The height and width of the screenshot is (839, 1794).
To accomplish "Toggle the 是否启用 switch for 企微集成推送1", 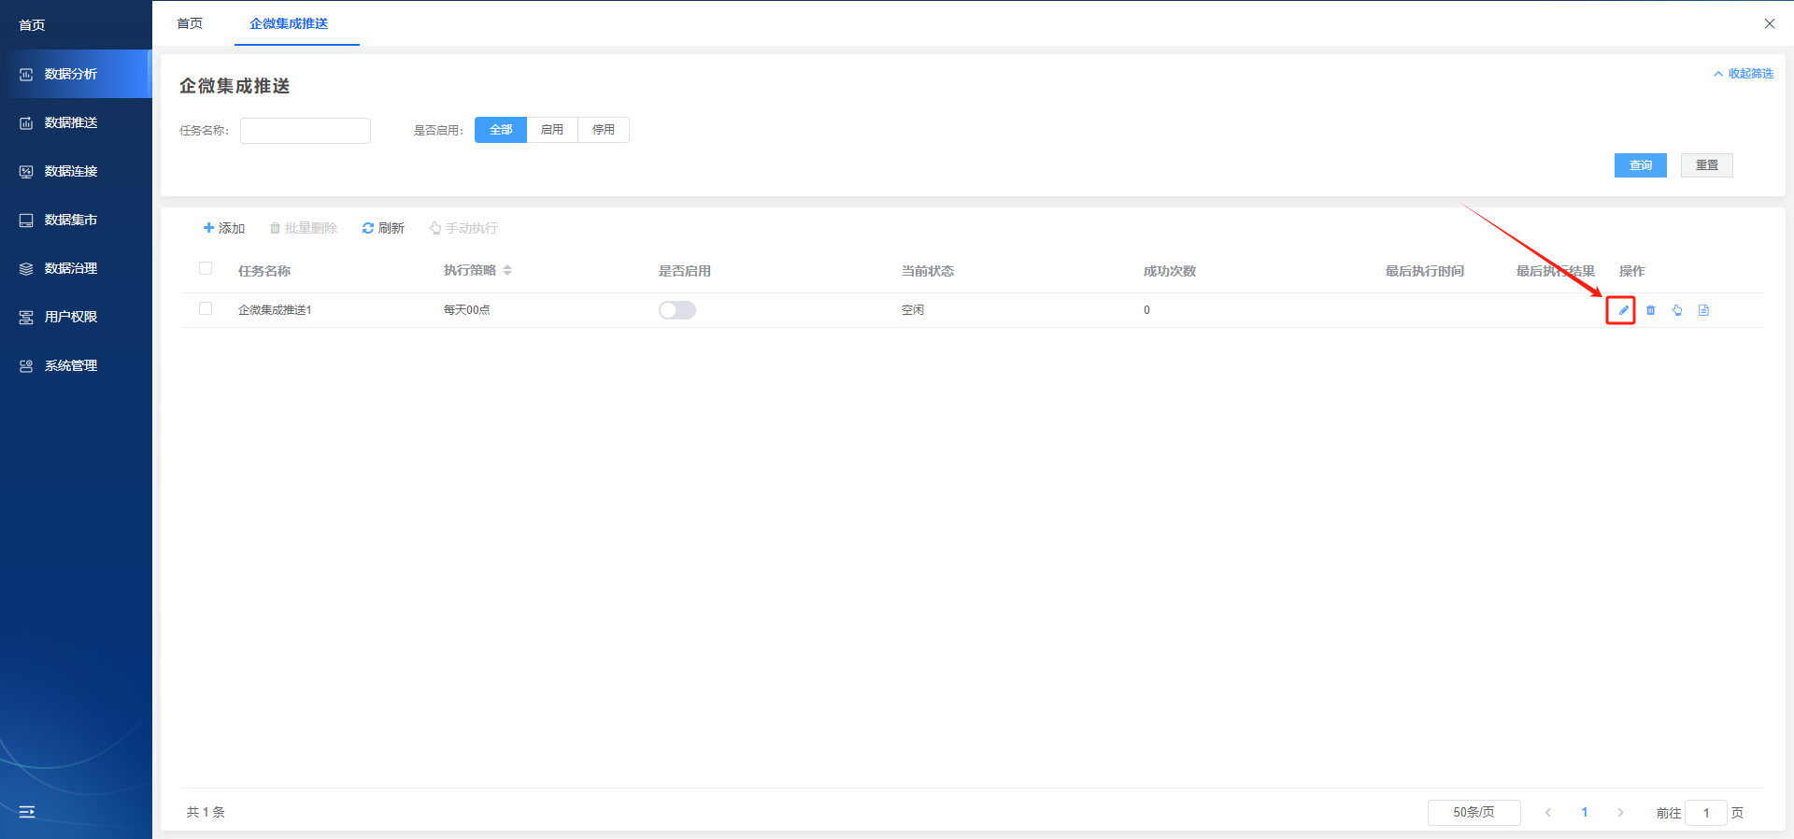I will pyautogui.click(x=677, y=310).
